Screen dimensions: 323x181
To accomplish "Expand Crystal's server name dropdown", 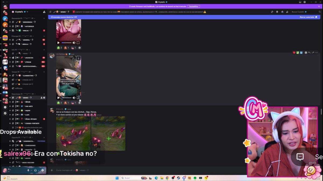I will (27, 12).
